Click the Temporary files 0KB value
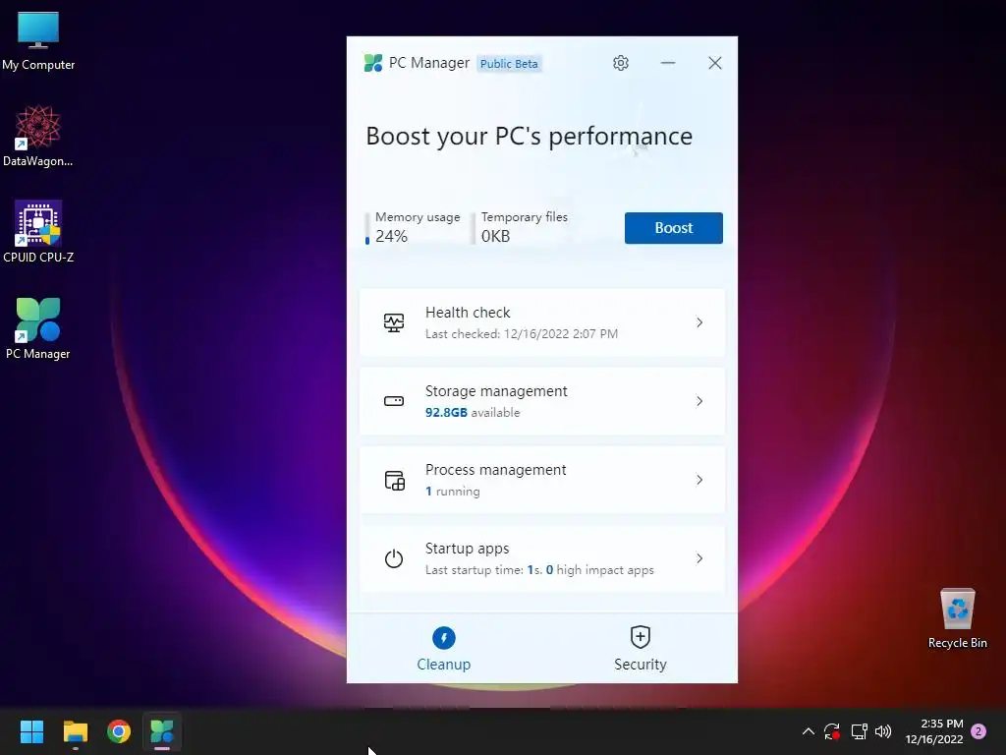Image resolution: width=1006 pixels, height=755 pixels. tap(496, 236)
